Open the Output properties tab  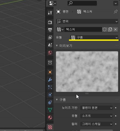(50, 30)
